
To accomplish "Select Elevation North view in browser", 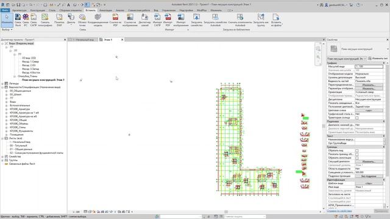I will point(30,61).
